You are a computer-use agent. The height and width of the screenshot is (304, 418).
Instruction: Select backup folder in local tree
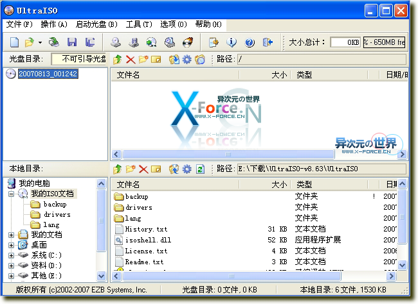pyautogui.click(x=55, y=204)
